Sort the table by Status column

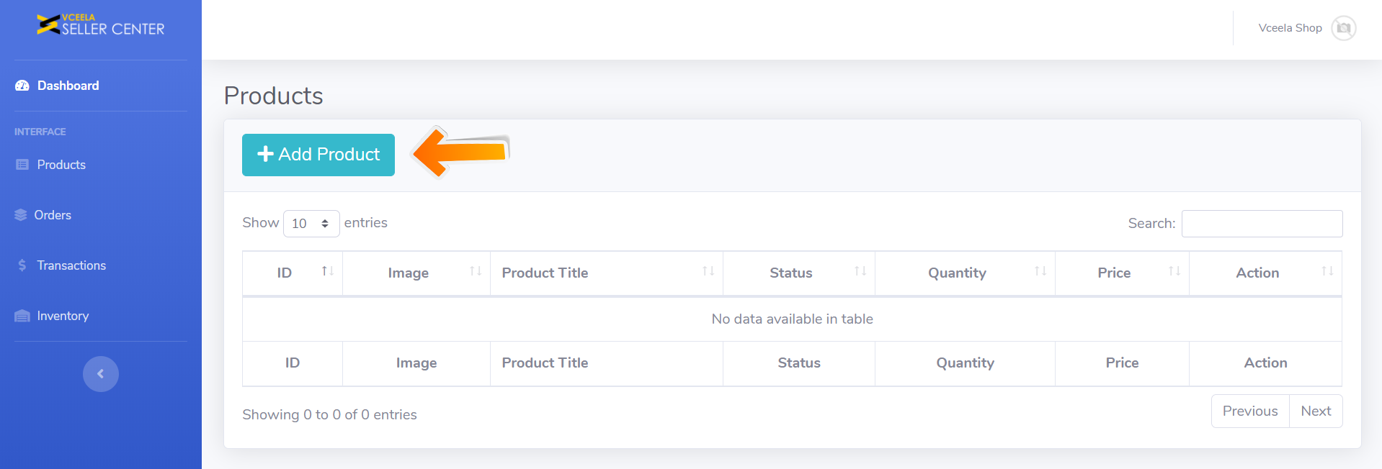coord(798,273)
